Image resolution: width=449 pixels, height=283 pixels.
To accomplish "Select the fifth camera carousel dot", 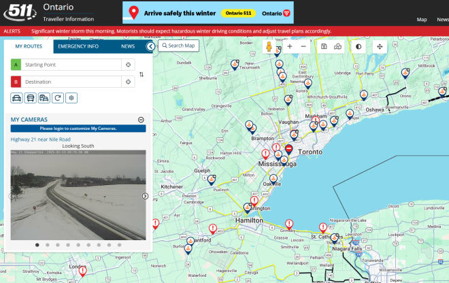I will pos(78,245).
